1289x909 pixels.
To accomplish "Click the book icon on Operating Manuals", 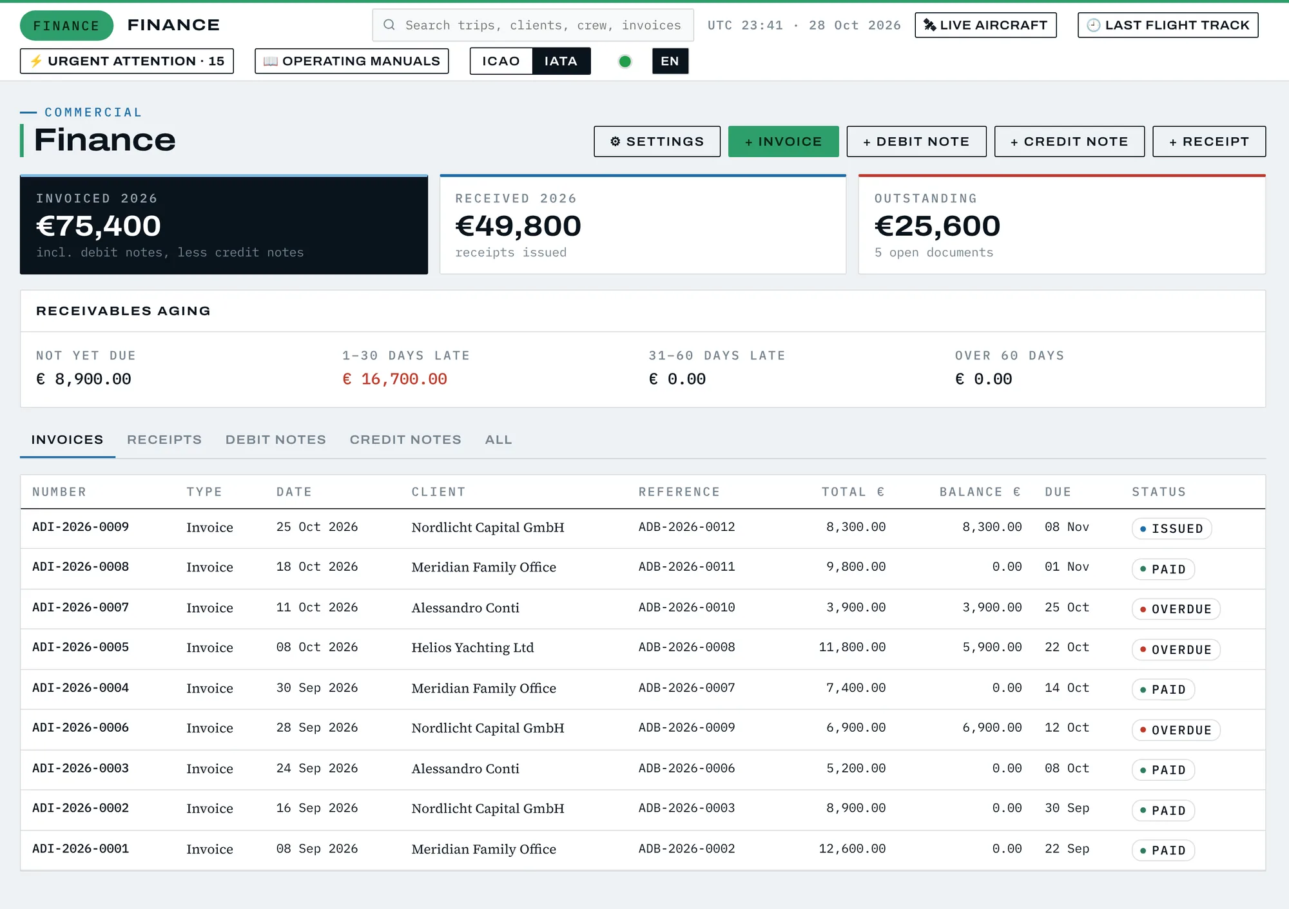I will pyautogui.click(x=271, y=61).
